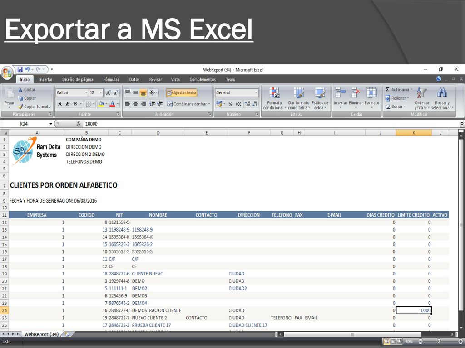The height and width of the screenshot is (348, 465).
Task: Open the General number format dropdown
Action: coord(256,92)
